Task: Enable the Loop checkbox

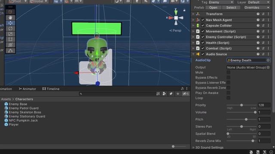Action: tap(228, 98)
